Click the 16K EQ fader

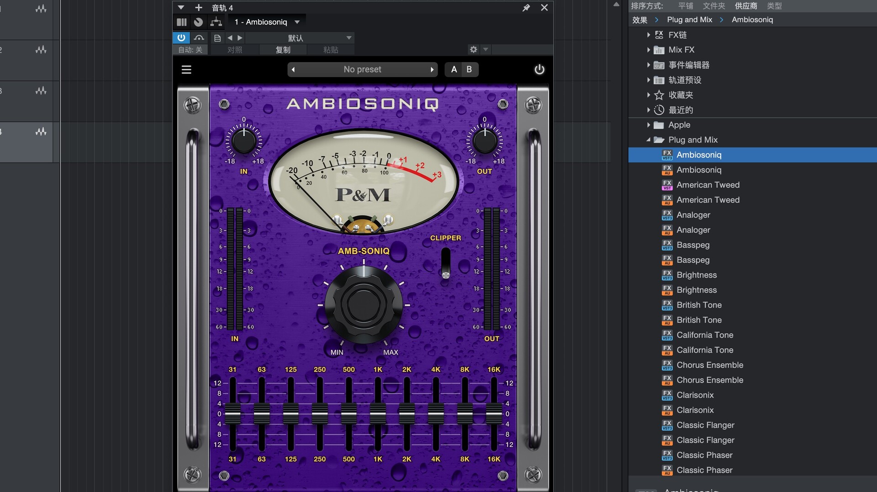pyautogui.click(x=494, y=414)
